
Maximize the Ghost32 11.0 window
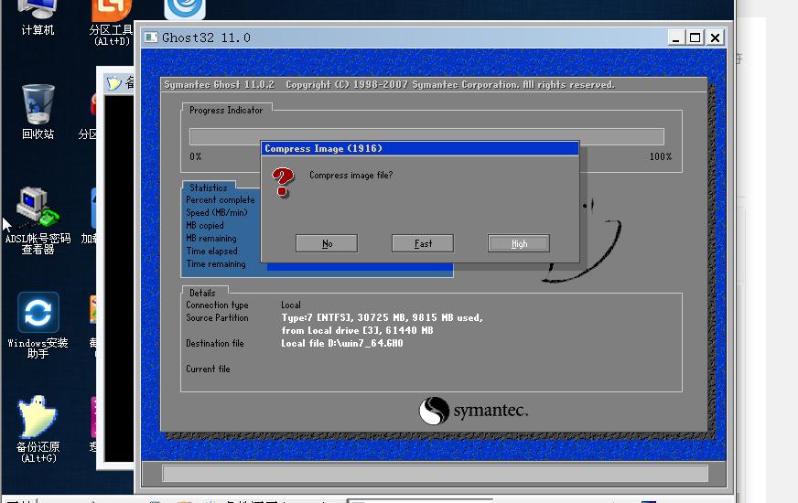[695, 37]
